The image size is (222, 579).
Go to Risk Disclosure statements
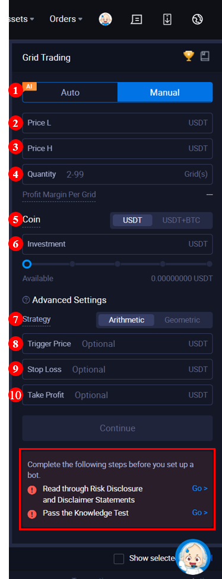(x=199, y=489)
